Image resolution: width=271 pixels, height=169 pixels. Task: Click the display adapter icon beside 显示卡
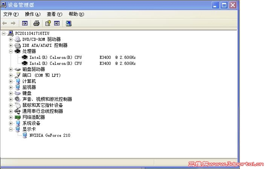[17, 129]
